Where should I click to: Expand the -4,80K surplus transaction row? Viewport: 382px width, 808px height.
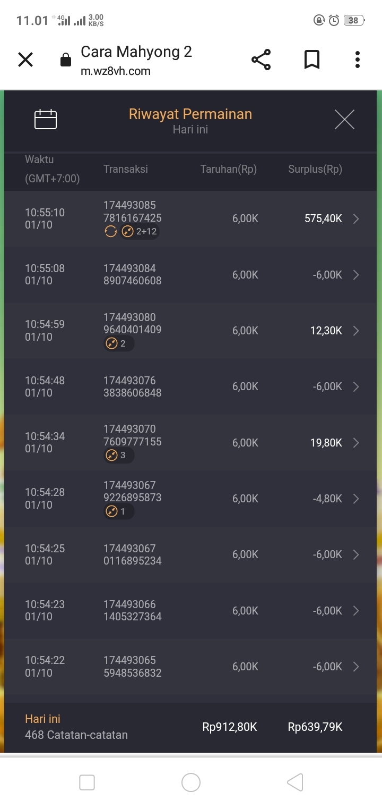point(356,499)
